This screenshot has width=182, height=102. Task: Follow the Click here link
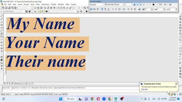144,89
